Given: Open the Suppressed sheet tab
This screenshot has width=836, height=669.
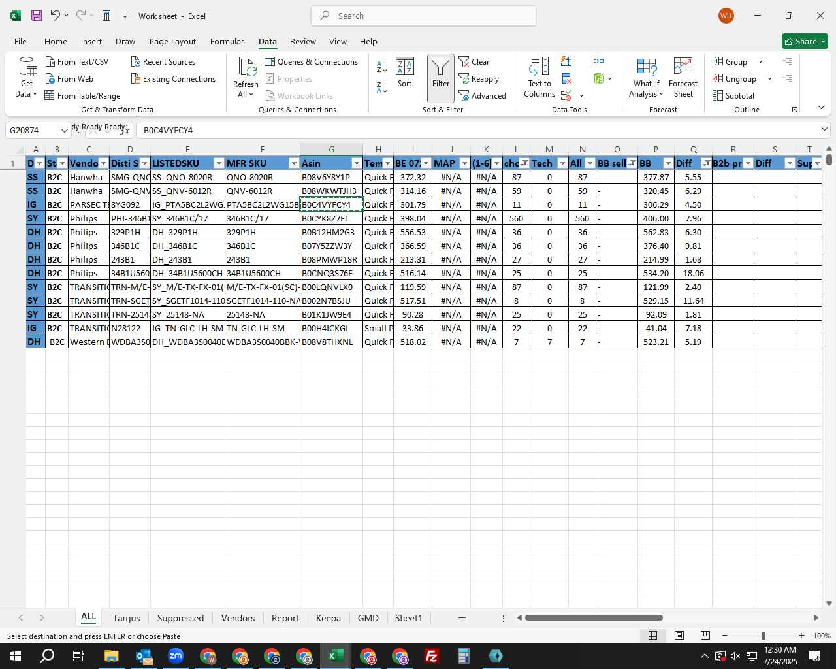Looking at the screenshot, I should coord(180,618).
